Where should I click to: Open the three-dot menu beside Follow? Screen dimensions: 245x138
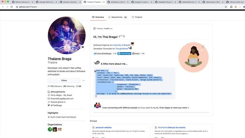pos(83,80)
